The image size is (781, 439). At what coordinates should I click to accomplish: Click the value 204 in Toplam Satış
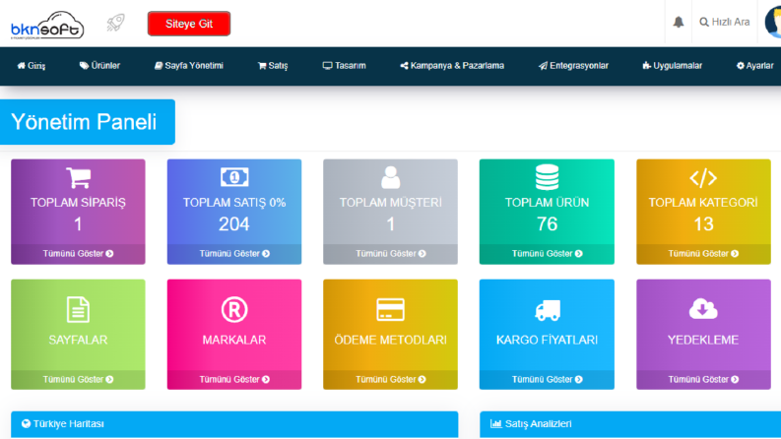click(234, 224)
